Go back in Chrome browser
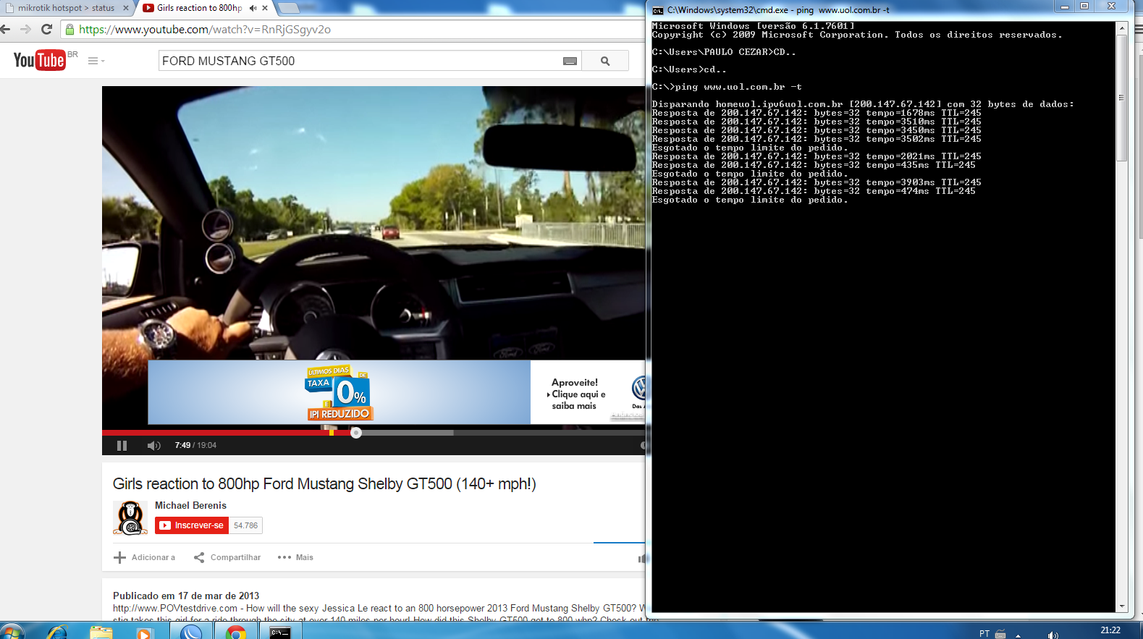The height and width of the screenshot is (639, 1143). point(6,30)
